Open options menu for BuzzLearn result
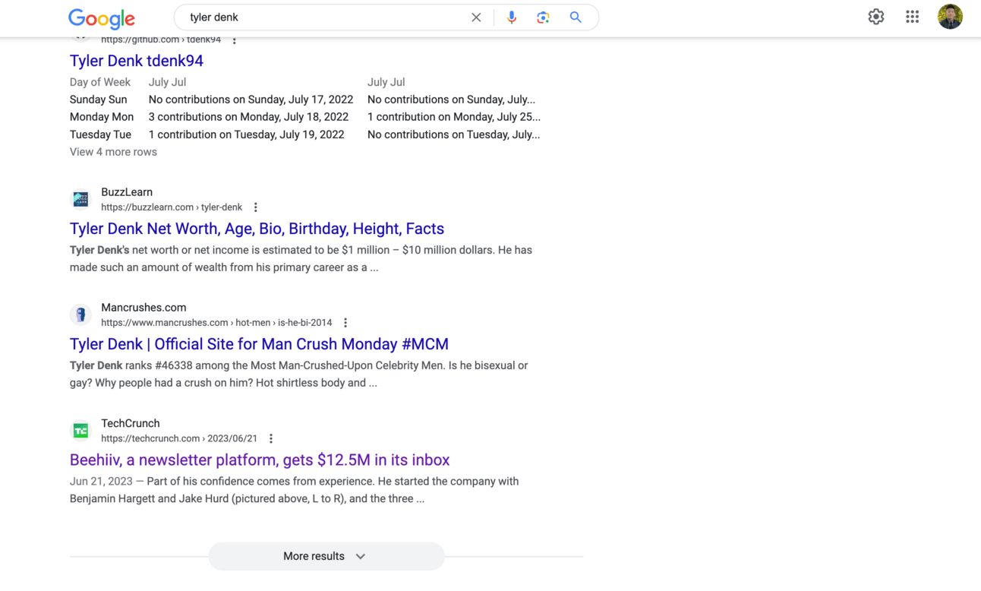The image size is (981, 591). (x=256, y=207)
